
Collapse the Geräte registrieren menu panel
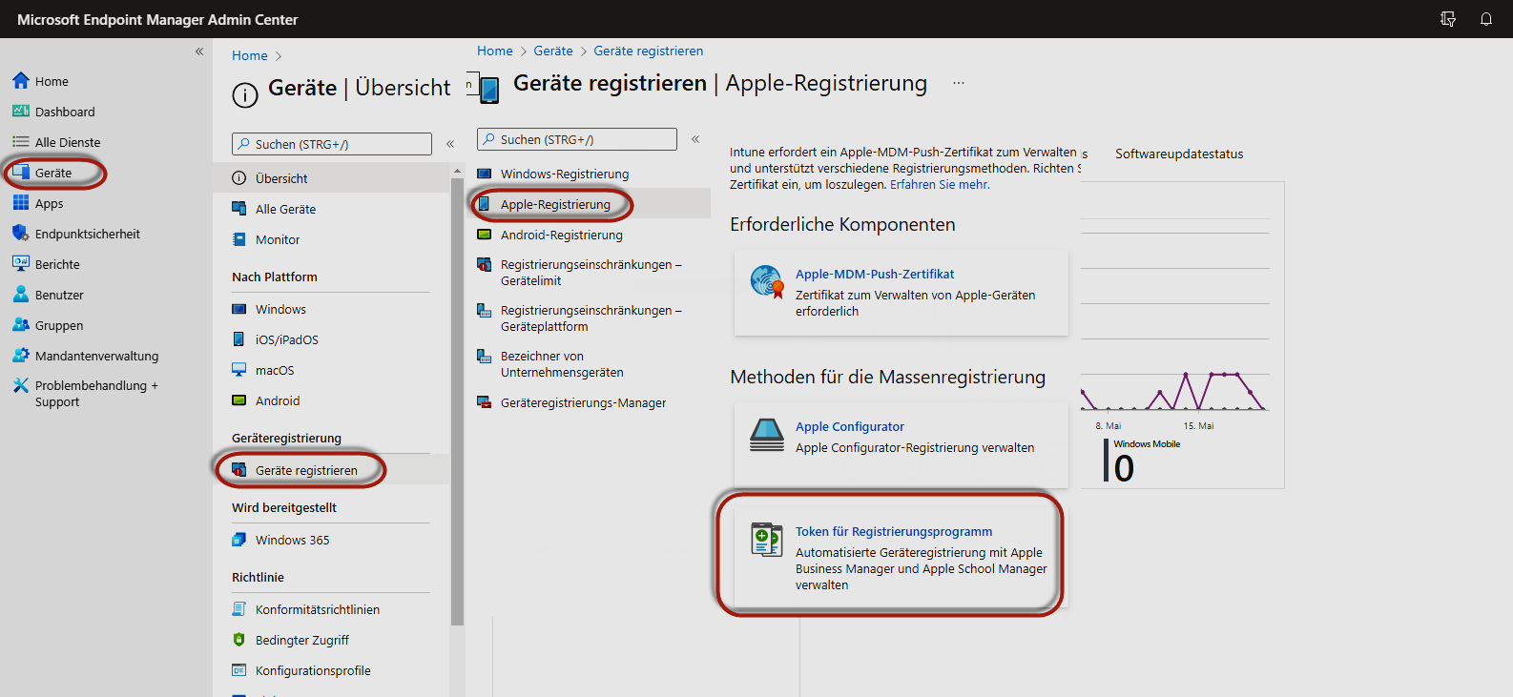[x=695, y=139]
